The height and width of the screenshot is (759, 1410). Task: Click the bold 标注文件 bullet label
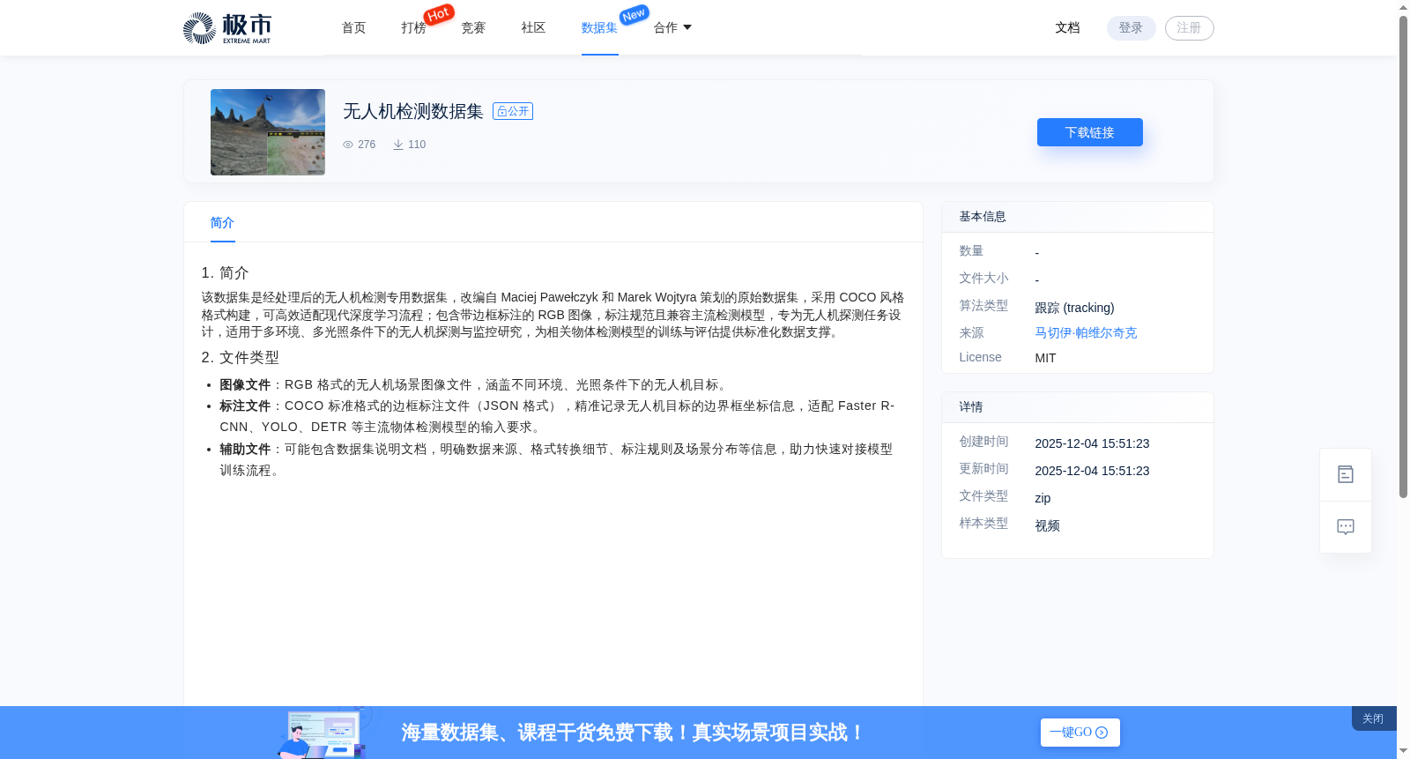(245, 406)
